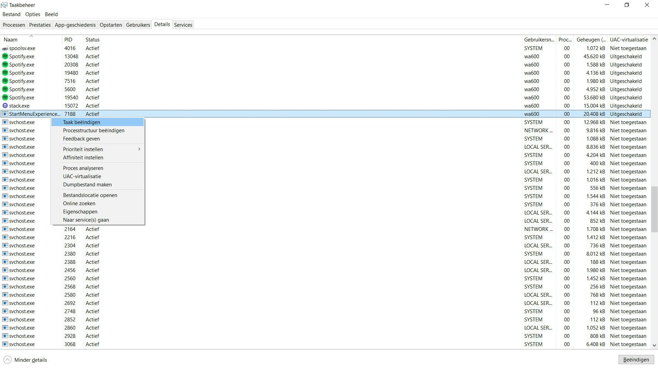Click the spoolsv.exe printer icon
The width and height of the screenshot is (658, 370).
5,48
